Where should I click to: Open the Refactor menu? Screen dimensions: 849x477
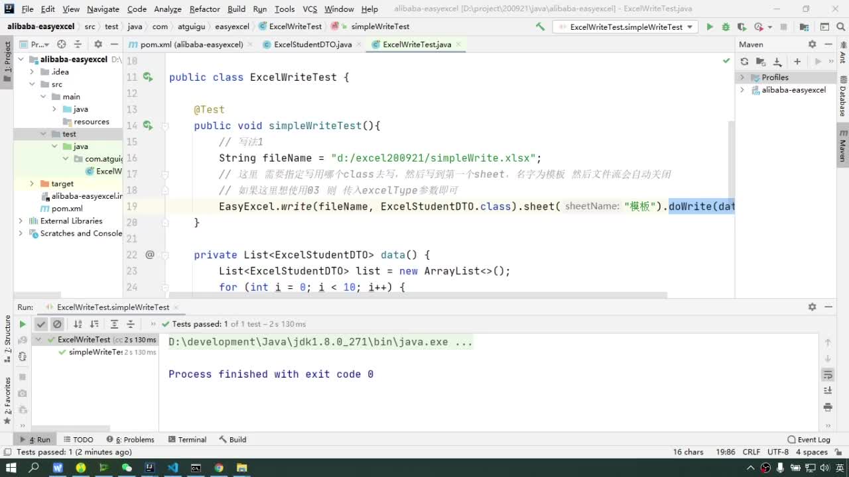click(x=204, y=9)
